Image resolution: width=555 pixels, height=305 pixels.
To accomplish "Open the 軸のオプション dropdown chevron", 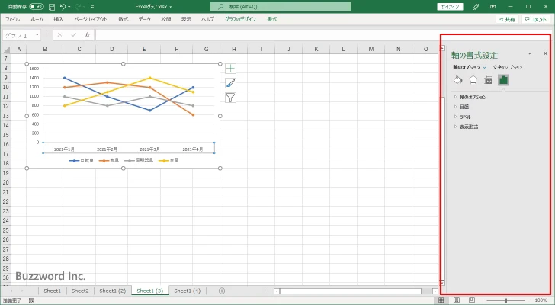I will [x=485, y=67].
